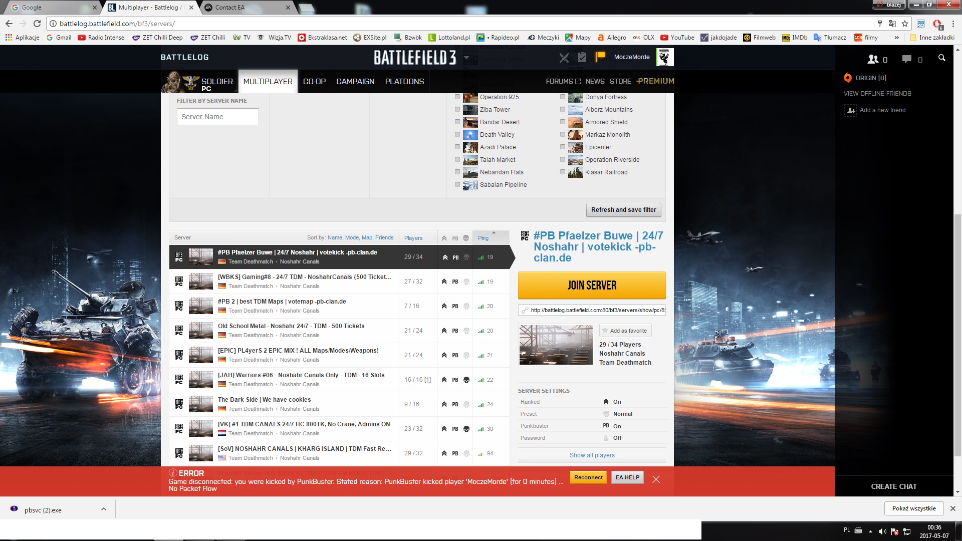Click the skull preset column header
Viewport: 962px width, 541px height.
(466, 238)
